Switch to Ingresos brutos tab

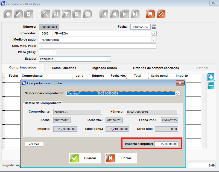(x=104, y=68)
